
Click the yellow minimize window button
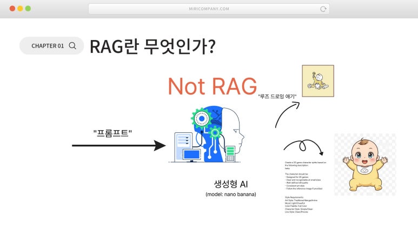[20, 9]
